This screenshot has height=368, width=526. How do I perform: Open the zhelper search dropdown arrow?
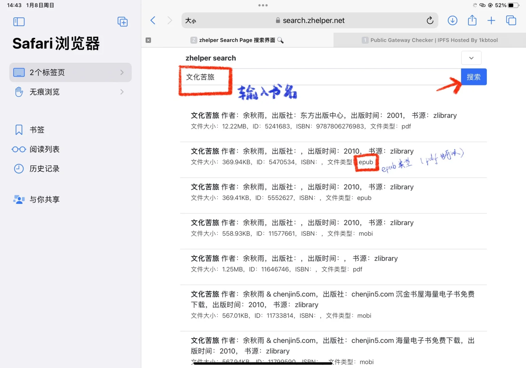tap(471, 58)
